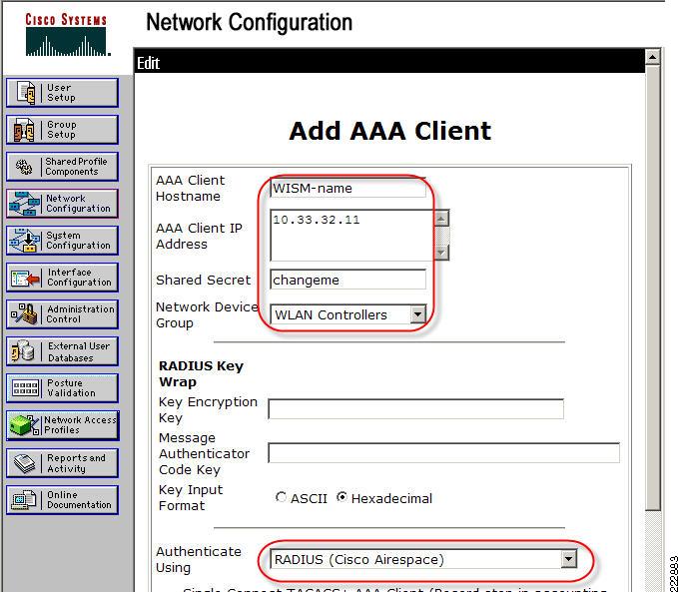Open Interface Configuration
This screenshot has height=592, width=678.
[62, 278]
